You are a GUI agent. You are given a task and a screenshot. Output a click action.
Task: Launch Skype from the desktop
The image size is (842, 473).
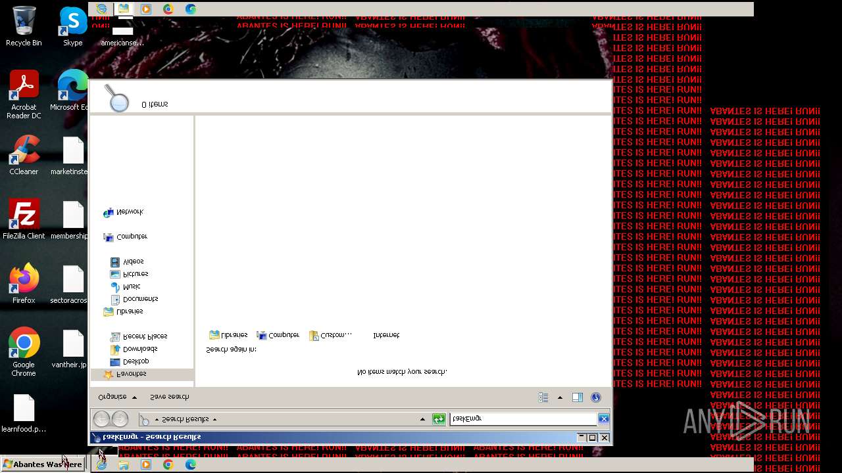coord(73,26)
